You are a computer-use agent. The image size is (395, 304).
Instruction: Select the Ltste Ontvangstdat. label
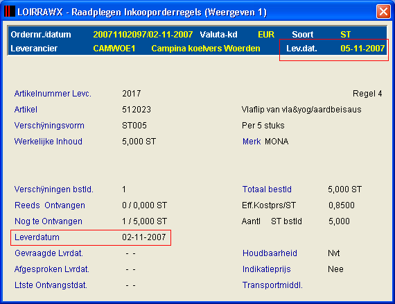pyautogui.click(x=51, y=285)
